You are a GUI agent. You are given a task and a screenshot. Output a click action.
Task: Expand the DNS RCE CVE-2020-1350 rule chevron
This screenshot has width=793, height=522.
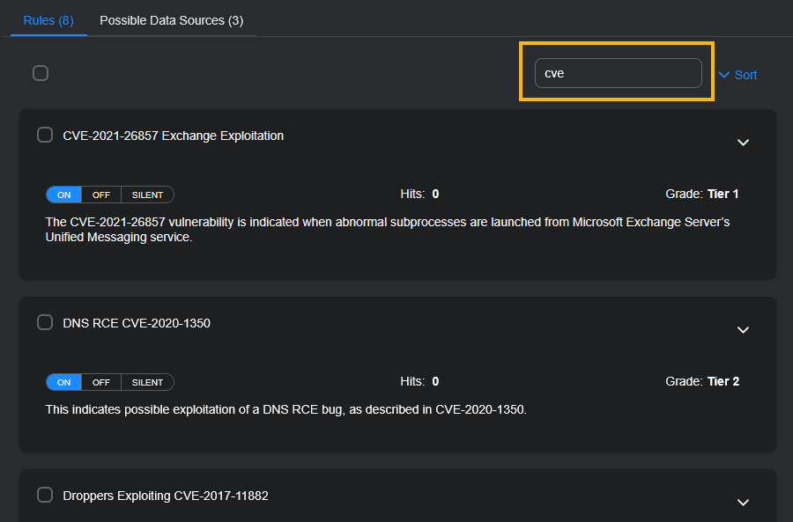(x=743, y=330)
